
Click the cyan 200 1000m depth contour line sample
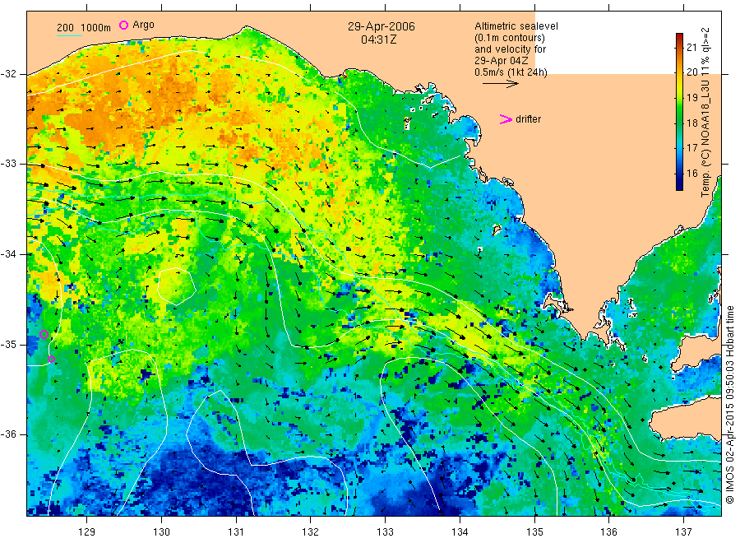[x=69, y=35]
